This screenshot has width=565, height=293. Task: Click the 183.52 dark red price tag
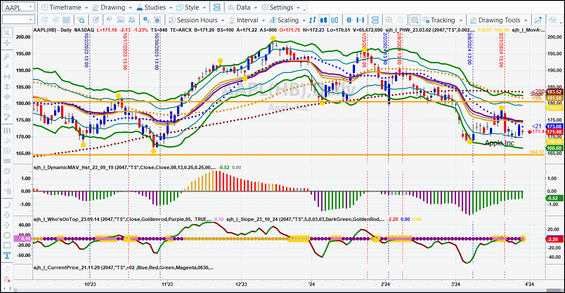click(554, 91)
